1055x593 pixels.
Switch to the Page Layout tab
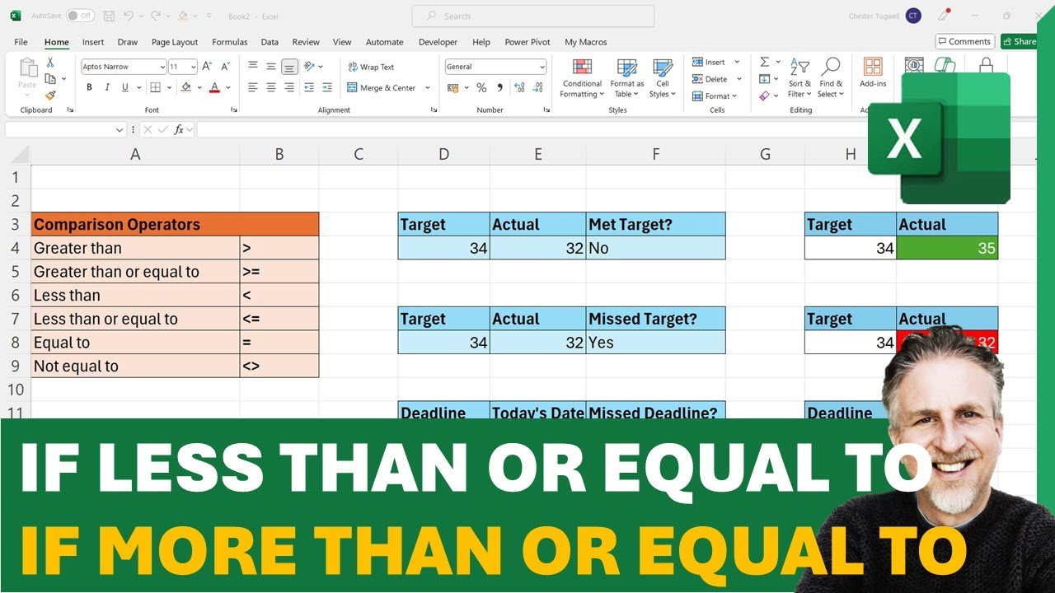tap(175, 42)
